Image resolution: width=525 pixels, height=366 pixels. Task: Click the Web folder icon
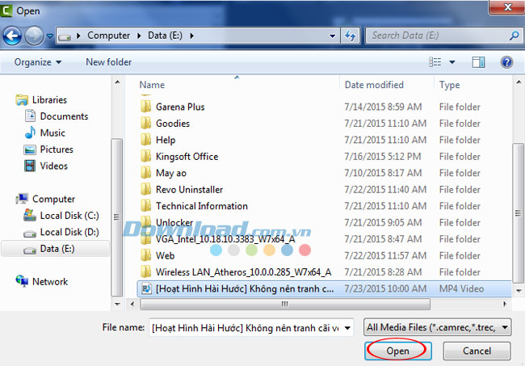[145, 255]
